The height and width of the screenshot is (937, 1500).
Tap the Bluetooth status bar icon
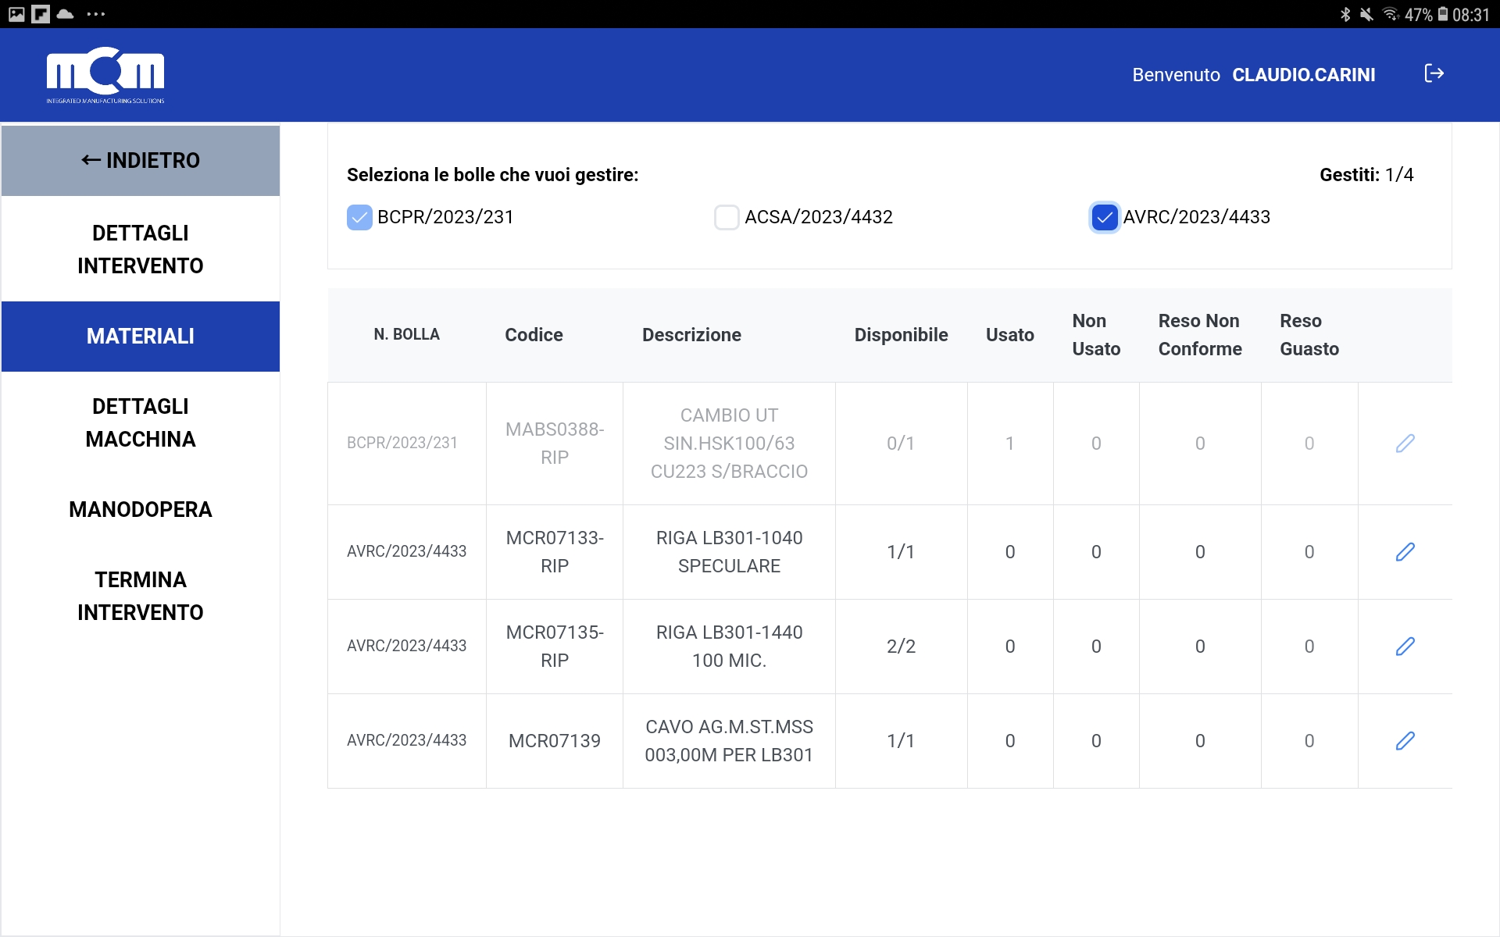(x=1345, y=14)
